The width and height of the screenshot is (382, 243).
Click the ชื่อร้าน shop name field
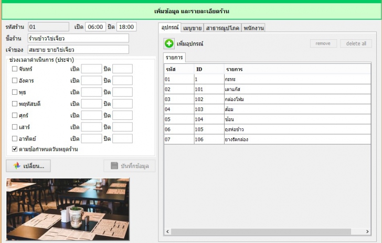(x=78, y=38)
